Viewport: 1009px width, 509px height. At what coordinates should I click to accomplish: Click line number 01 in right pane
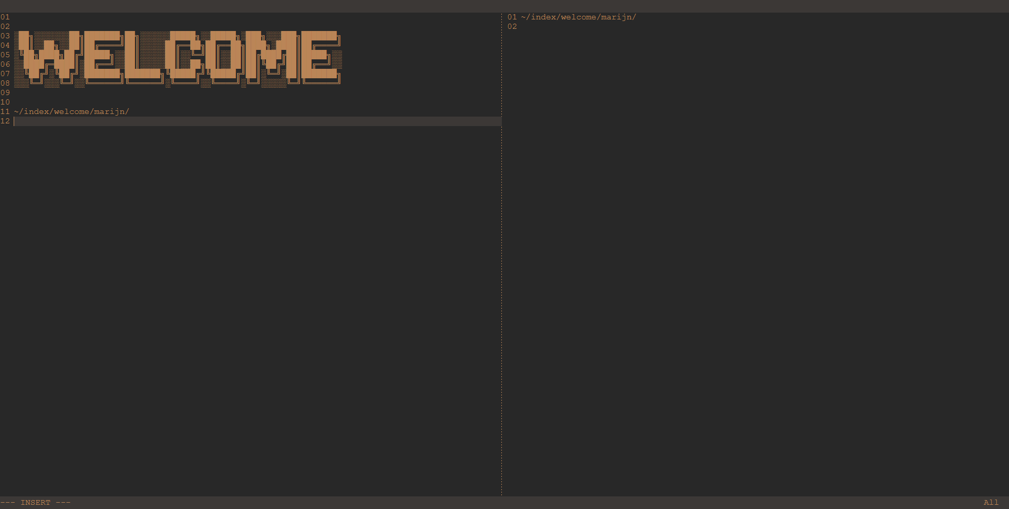[512, 17]
